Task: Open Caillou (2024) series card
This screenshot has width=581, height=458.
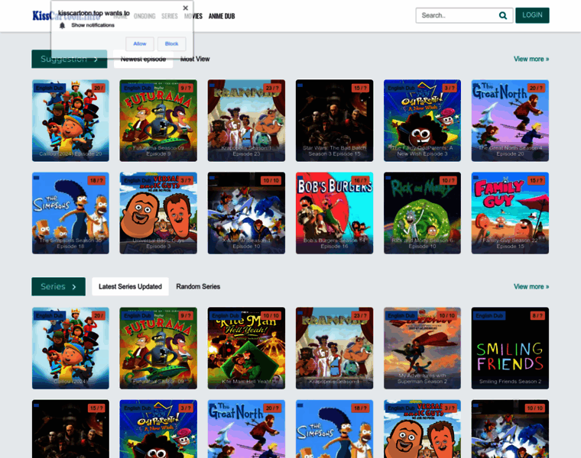Action: click(70, 348)
